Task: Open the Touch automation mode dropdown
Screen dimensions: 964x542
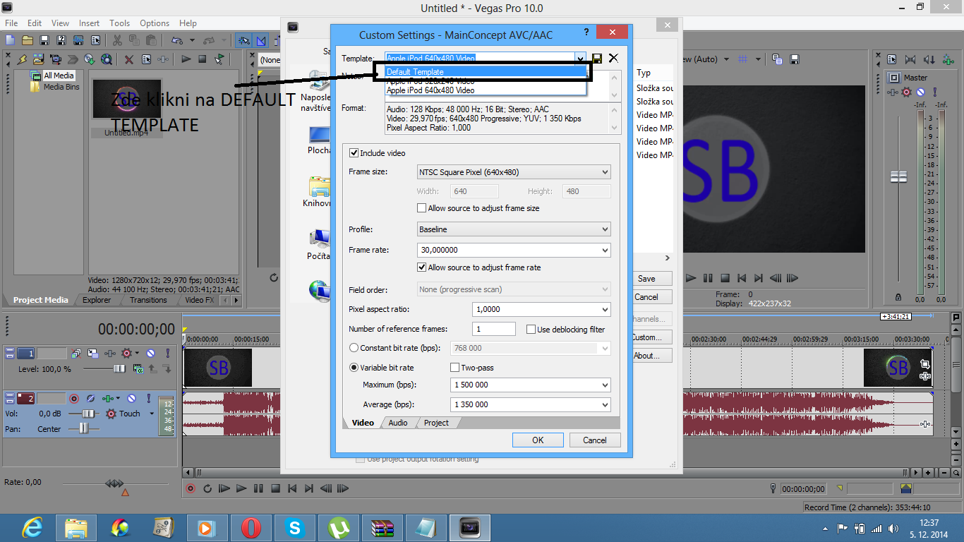Action: pos(152,414)
